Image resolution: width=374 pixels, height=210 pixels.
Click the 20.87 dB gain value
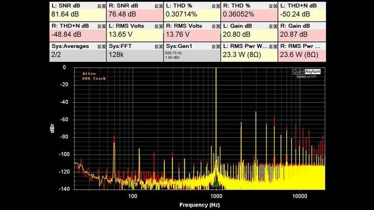coord(294,34)
